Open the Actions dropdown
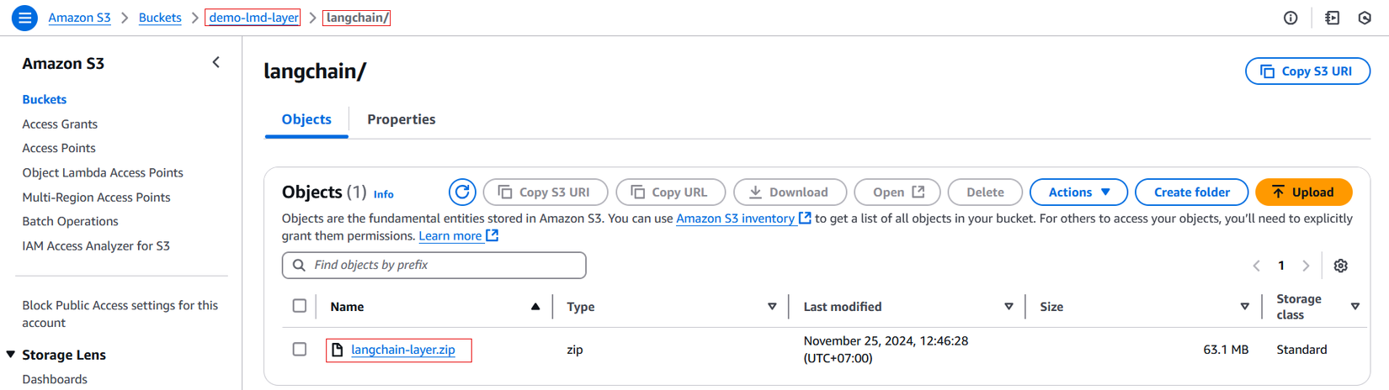The width and height of the screenshot is (1389, 390). coord(1079,192)
